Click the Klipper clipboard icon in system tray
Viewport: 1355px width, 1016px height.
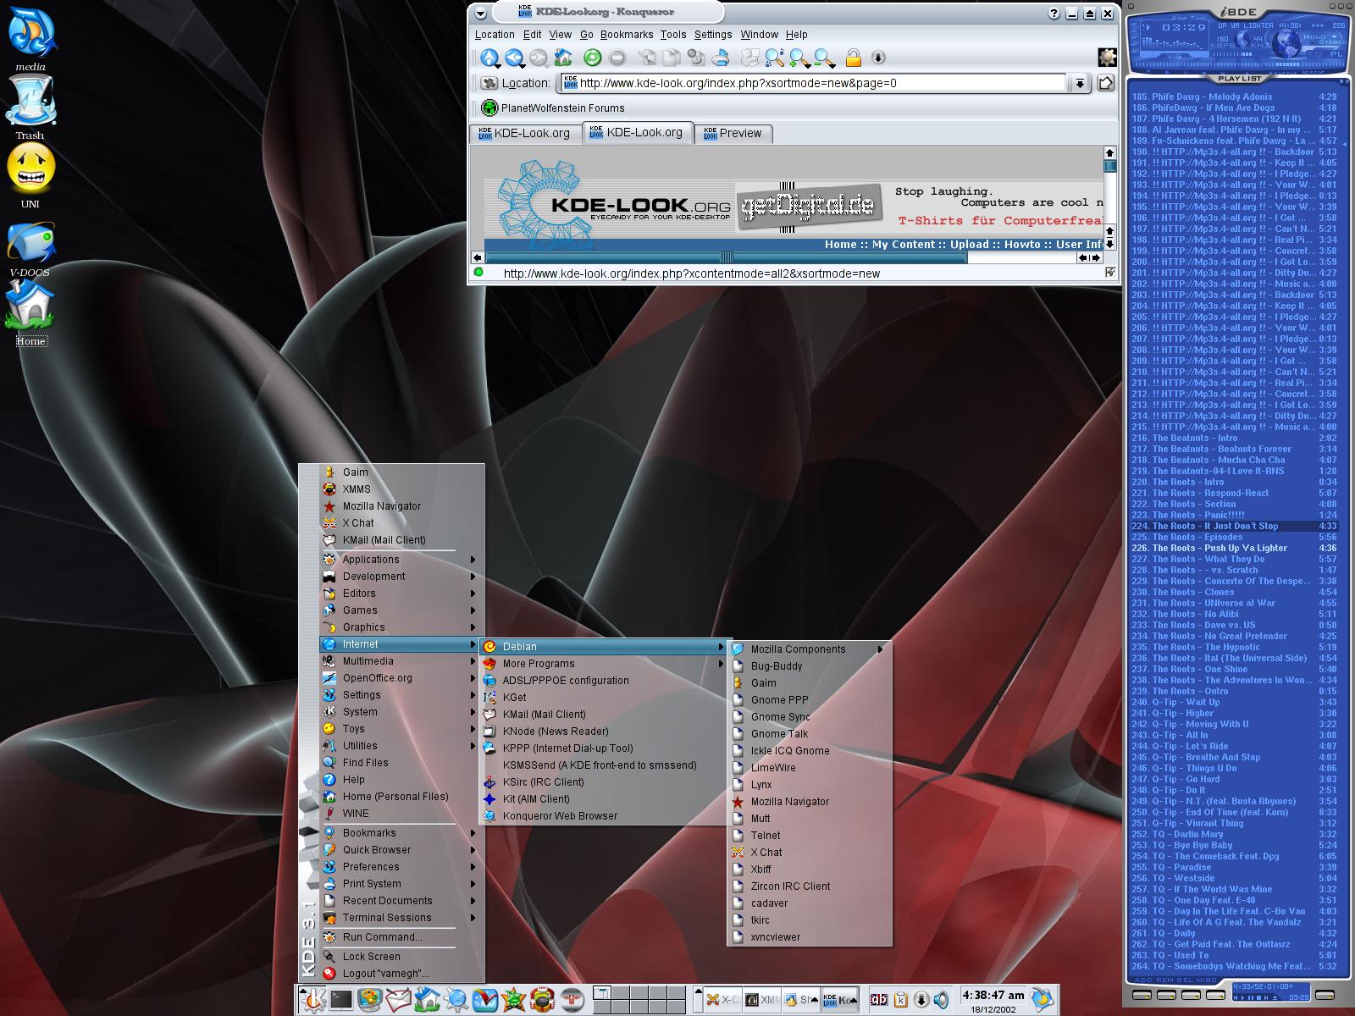click(x=900, y=1000)
